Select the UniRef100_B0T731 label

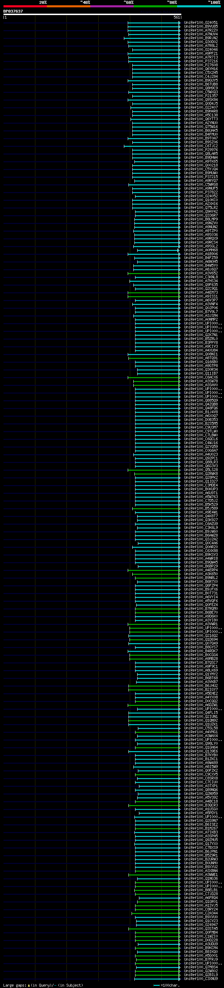point(201,593)
